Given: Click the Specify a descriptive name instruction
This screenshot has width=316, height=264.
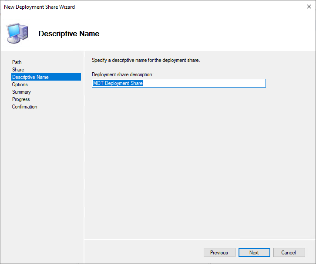Looking at the screenshot, I should coord(146,60).
